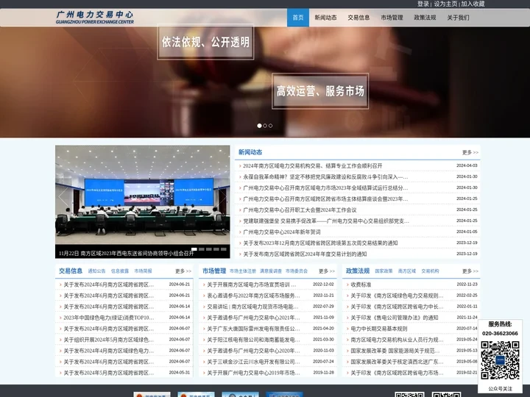Open 更多 in 交易信息 section
This screenshot has width=530, height=397.
tap(183, 271)
